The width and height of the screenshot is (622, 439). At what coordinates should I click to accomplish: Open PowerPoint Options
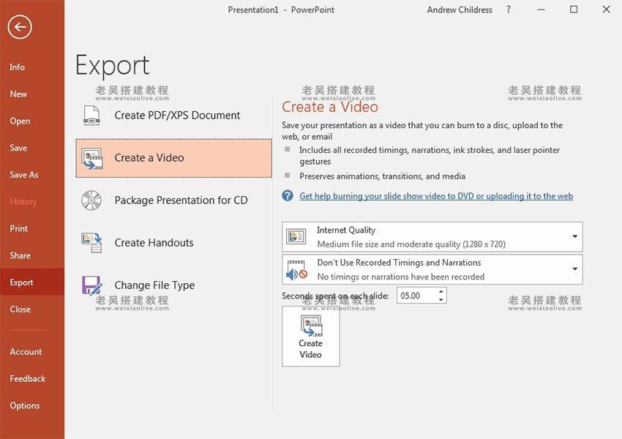point(26,405)
